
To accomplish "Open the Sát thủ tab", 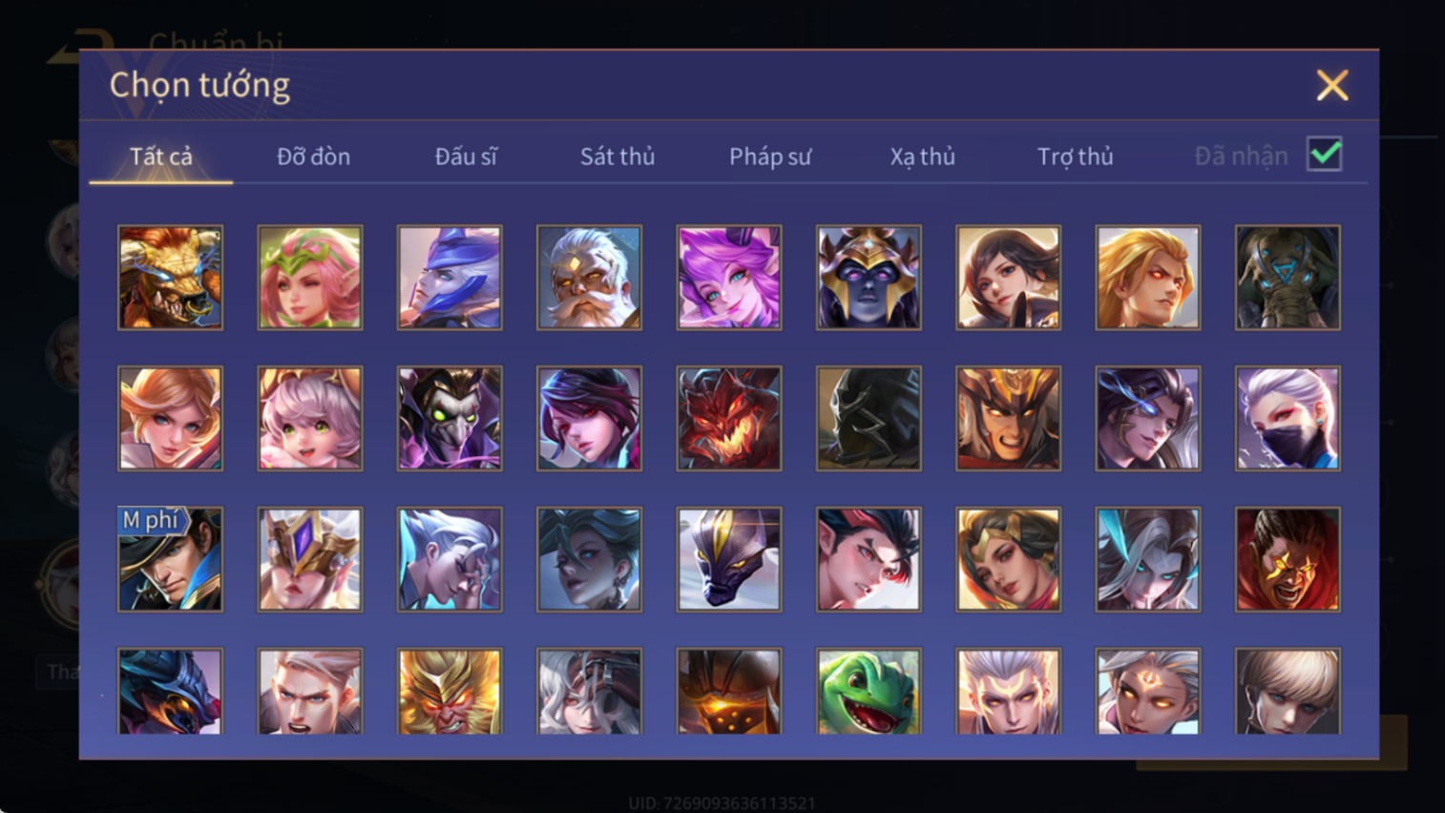I will 618,156.
